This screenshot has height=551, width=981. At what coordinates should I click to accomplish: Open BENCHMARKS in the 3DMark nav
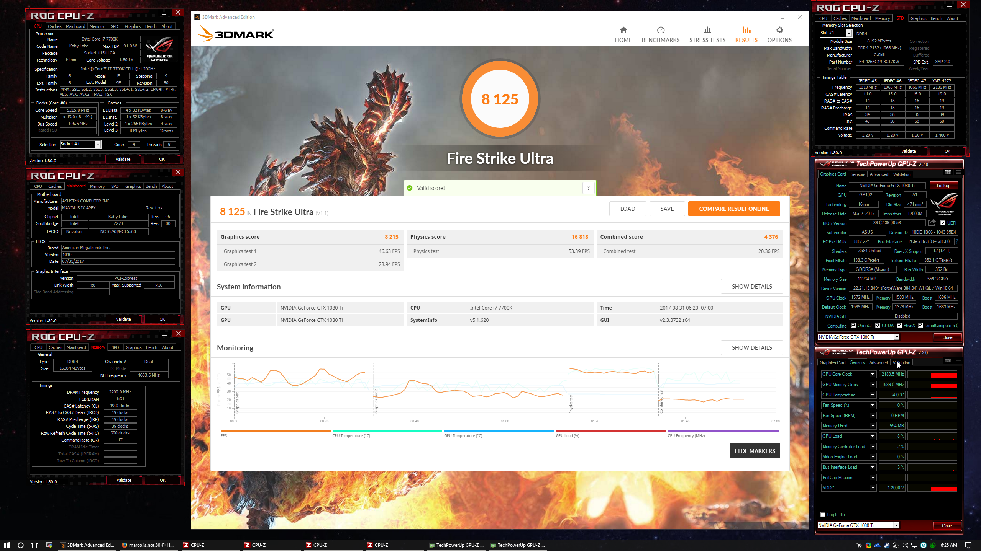tap(661, 34)
